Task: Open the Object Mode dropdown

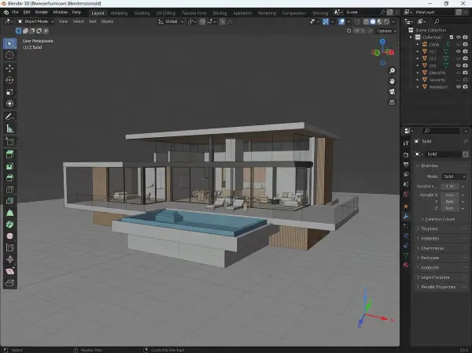Action: pyautogui.click(x=35, y=21)
